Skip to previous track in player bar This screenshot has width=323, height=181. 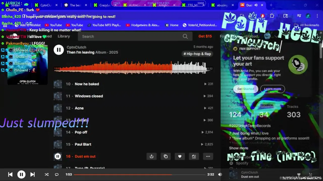(x=10, y=174)
